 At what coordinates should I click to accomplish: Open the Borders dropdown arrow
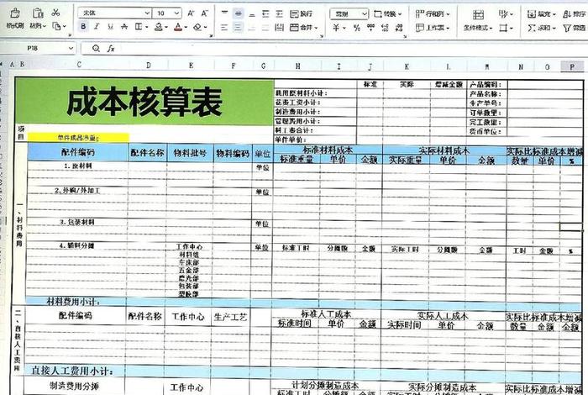(x=147, y=27)
